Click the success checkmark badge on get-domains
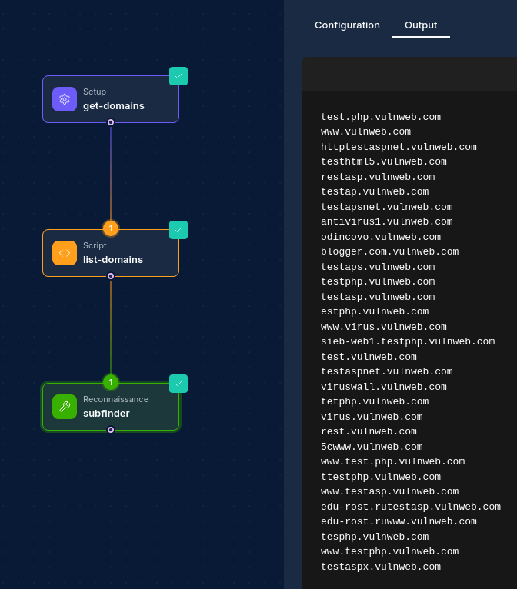The height and width of the screenshot is (589, 517). pos(178,76)
